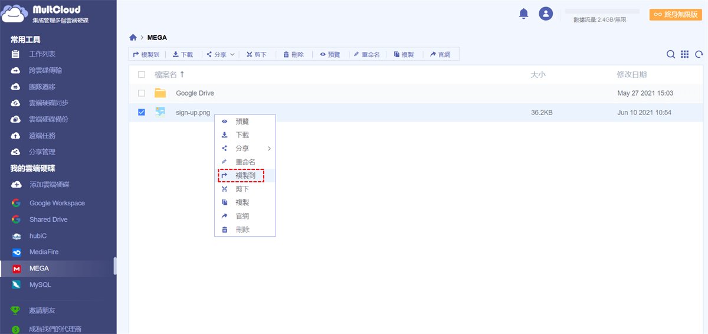Click the sign-up.png file name

[x=193, y=112]
